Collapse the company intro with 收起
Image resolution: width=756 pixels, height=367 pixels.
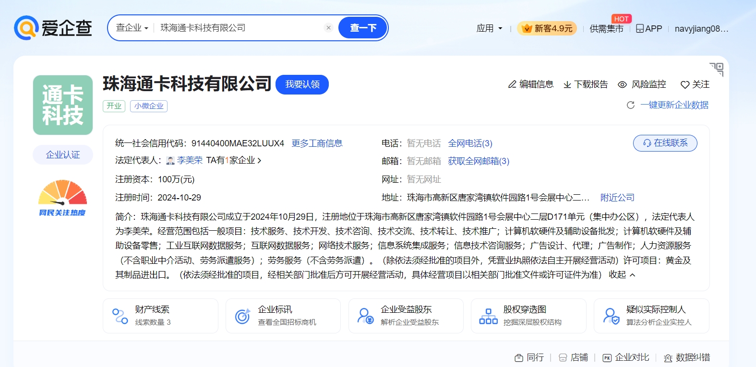(x=622, y=275)
